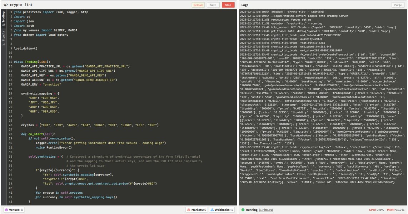Place cursor on 'import math' line
The width and height of the screenshot is (408, 214).
pos(24,26)
